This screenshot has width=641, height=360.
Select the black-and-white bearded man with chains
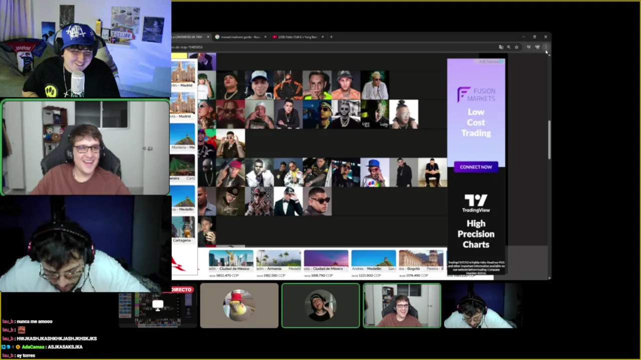click(x=346, y=114)
